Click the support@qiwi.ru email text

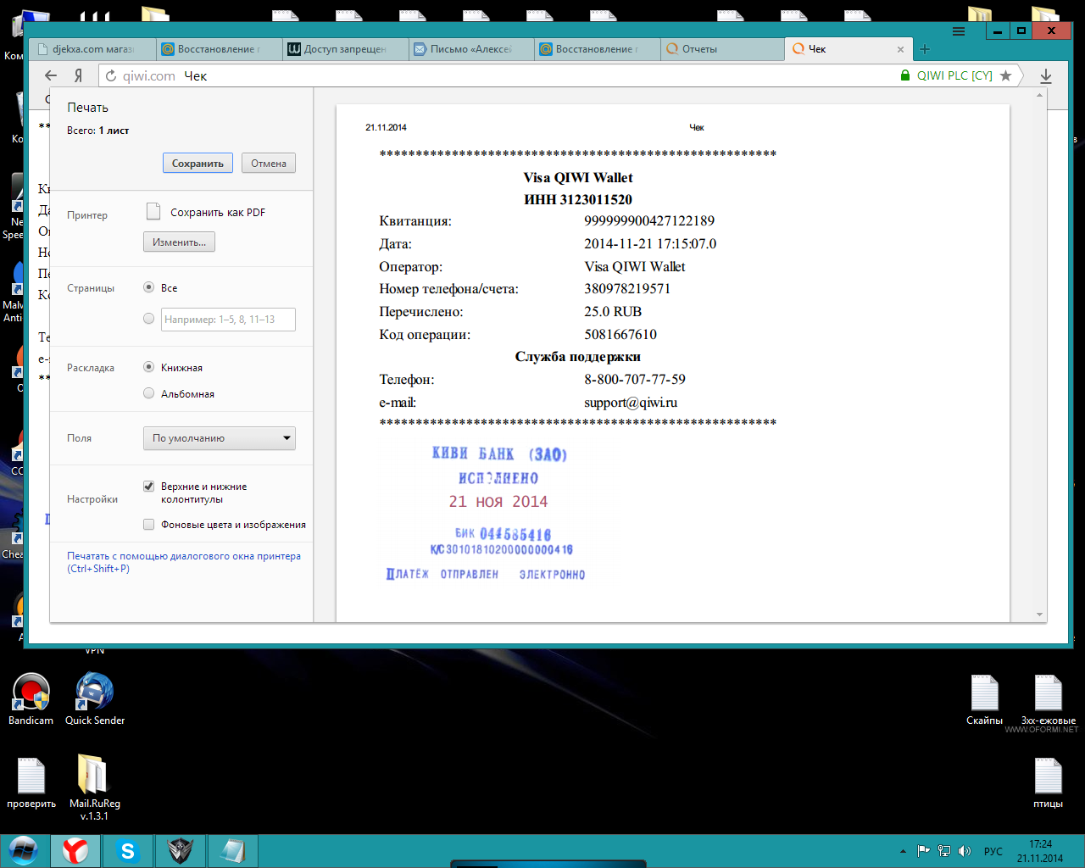[631, 403]
